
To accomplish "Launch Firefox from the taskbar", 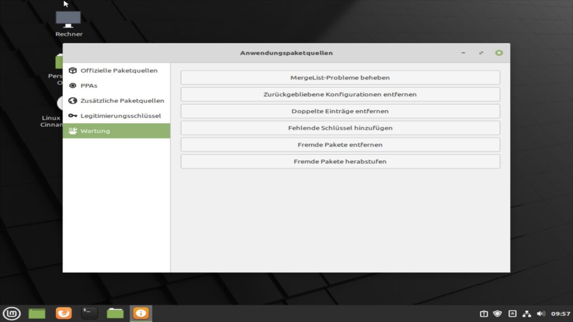I will (x=64, y=313).
